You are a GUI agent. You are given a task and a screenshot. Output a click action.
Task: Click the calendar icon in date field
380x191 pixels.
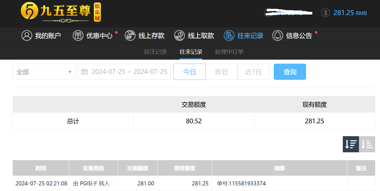click(85, 72)
